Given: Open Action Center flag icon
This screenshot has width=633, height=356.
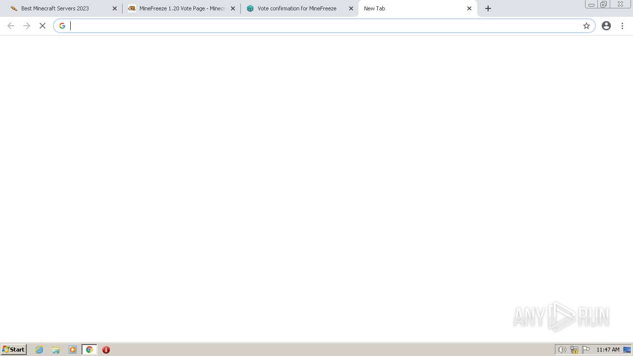Looking at the screenshot, I should tap(586, 350).
